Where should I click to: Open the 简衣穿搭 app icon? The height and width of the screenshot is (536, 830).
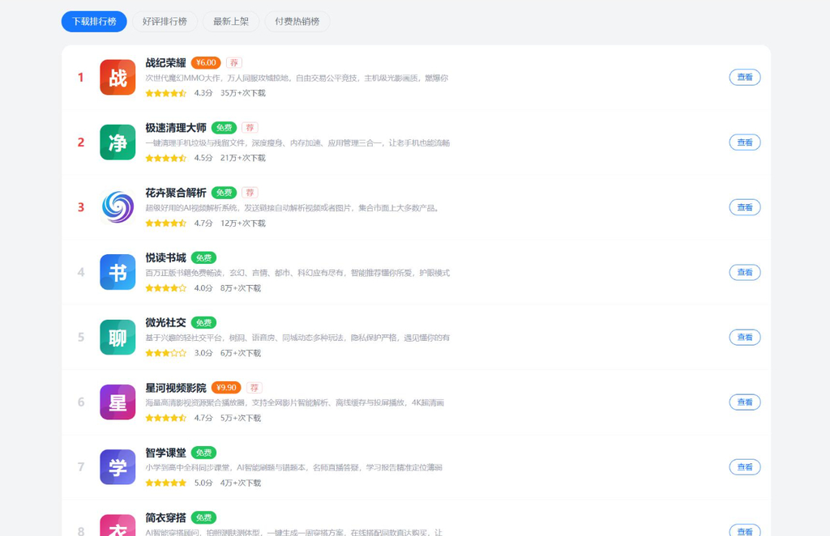[x=118, y=525]
